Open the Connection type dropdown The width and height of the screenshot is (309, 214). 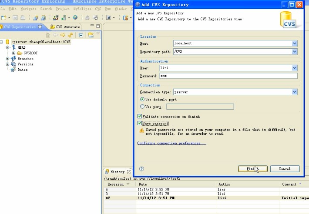[x=294, y=92]
